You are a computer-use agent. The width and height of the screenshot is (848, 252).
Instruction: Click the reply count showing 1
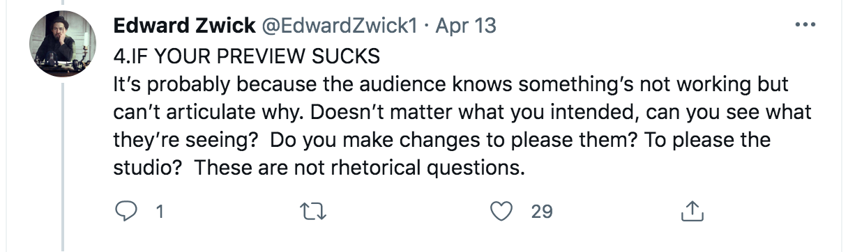point(160,212)
